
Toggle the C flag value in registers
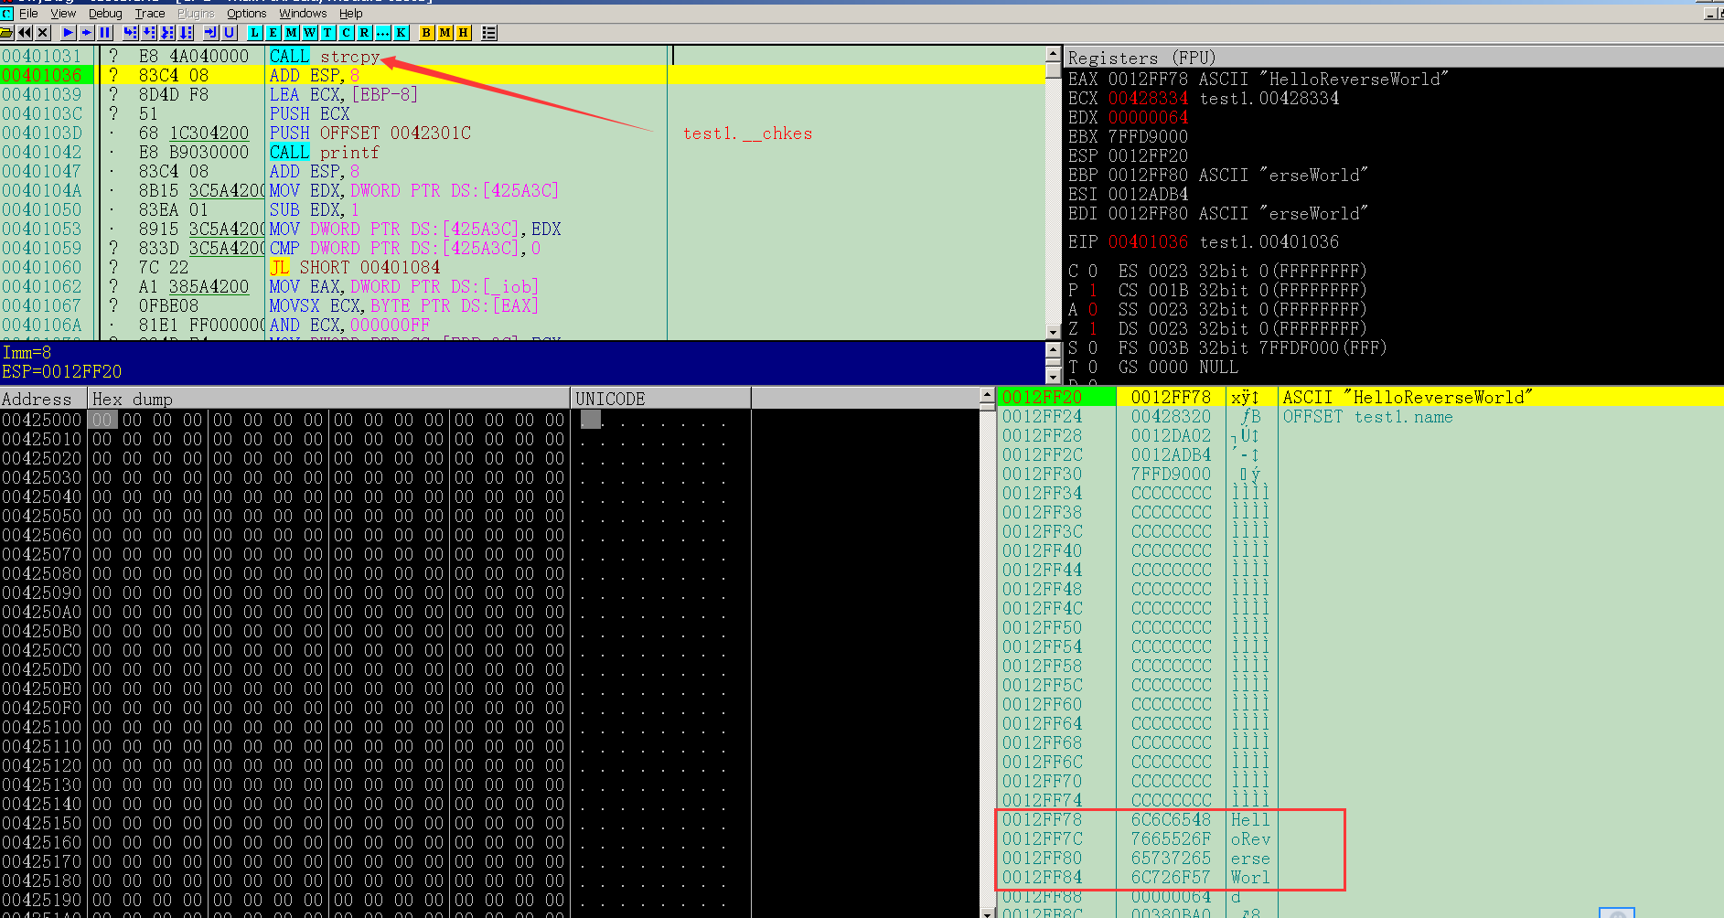(x=1092, y=272)
